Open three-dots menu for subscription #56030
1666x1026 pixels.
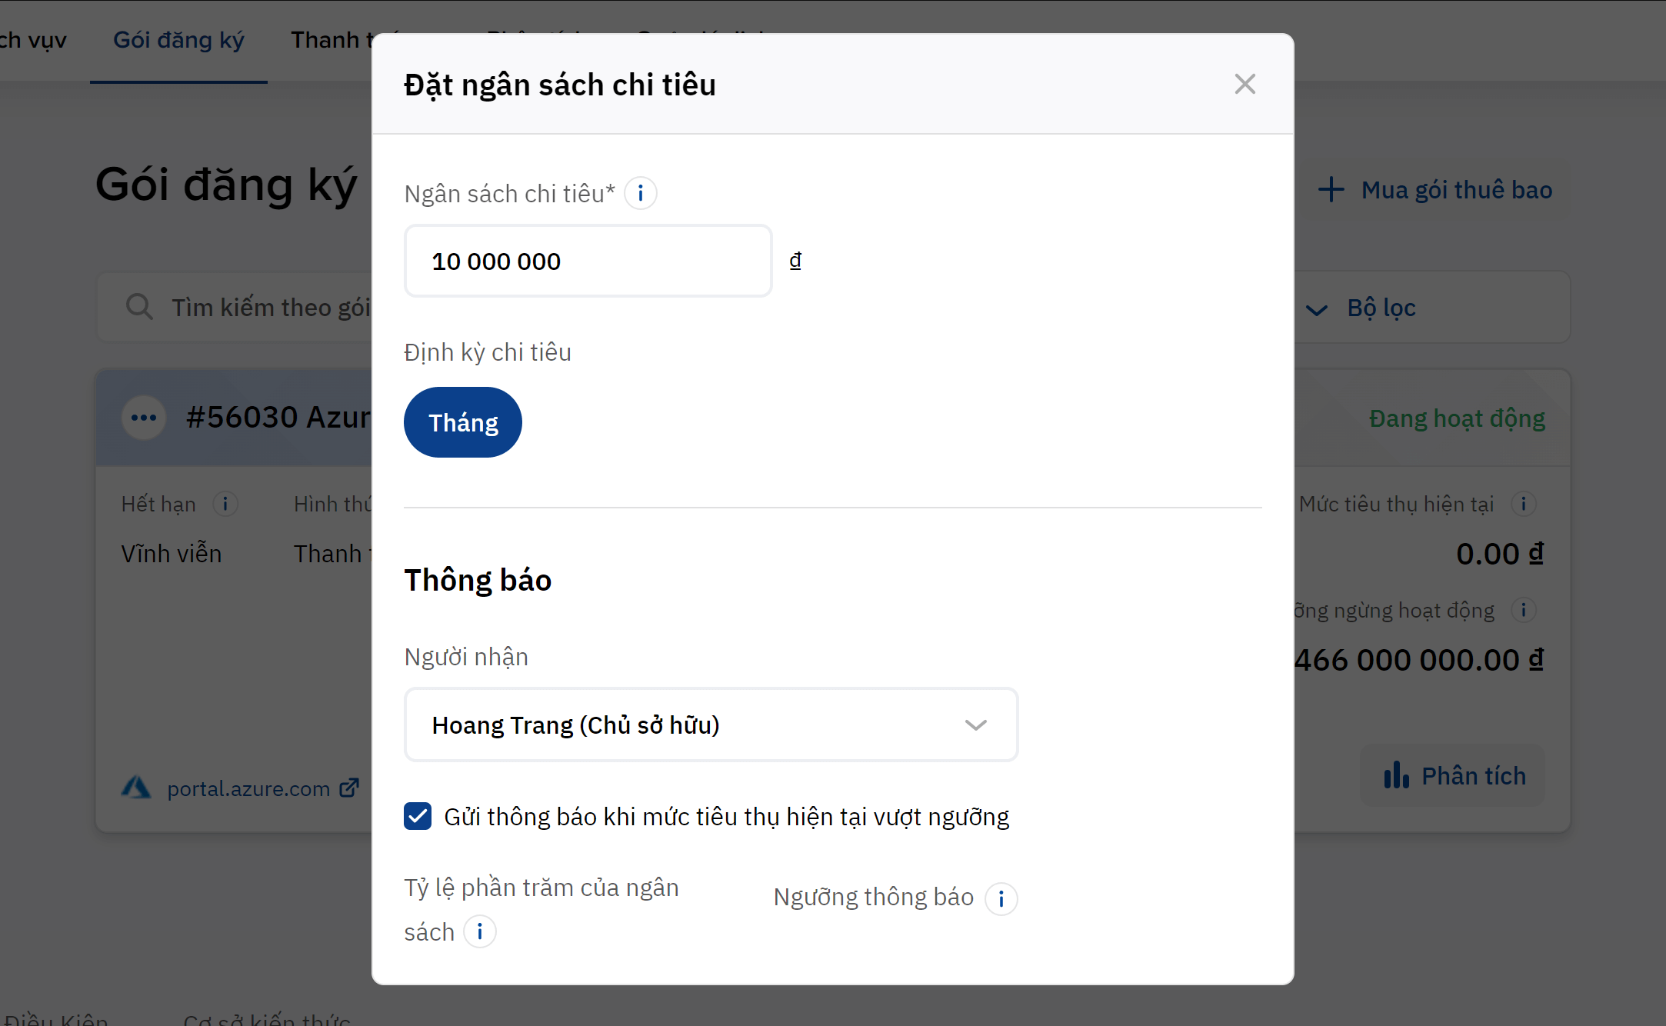(144, 418)
